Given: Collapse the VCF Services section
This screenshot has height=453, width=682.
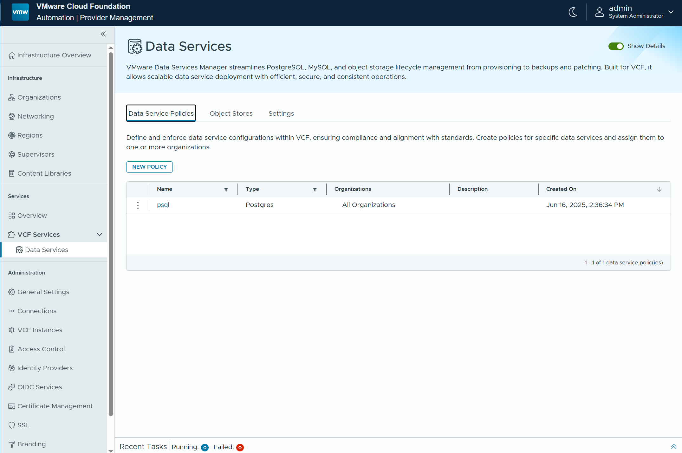Looking at the screenshot, I should pyautogui.click(x=99, y=235).
